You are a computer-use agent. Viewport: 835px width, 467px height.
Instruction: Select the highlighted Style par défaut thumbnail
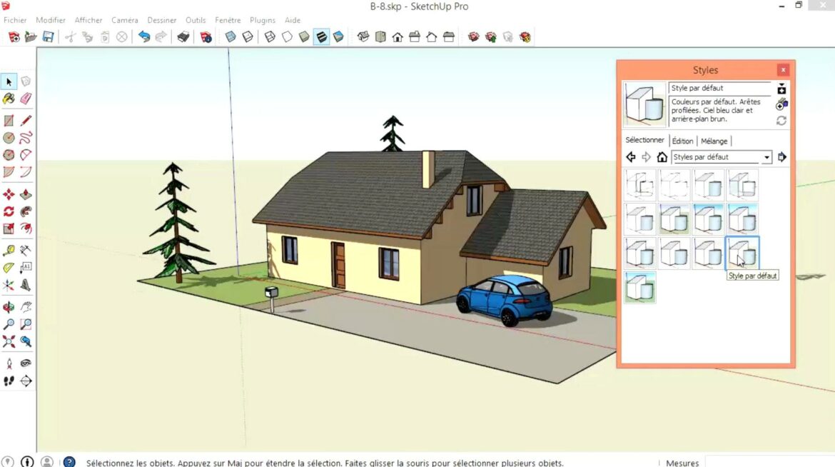coord(742,253)
